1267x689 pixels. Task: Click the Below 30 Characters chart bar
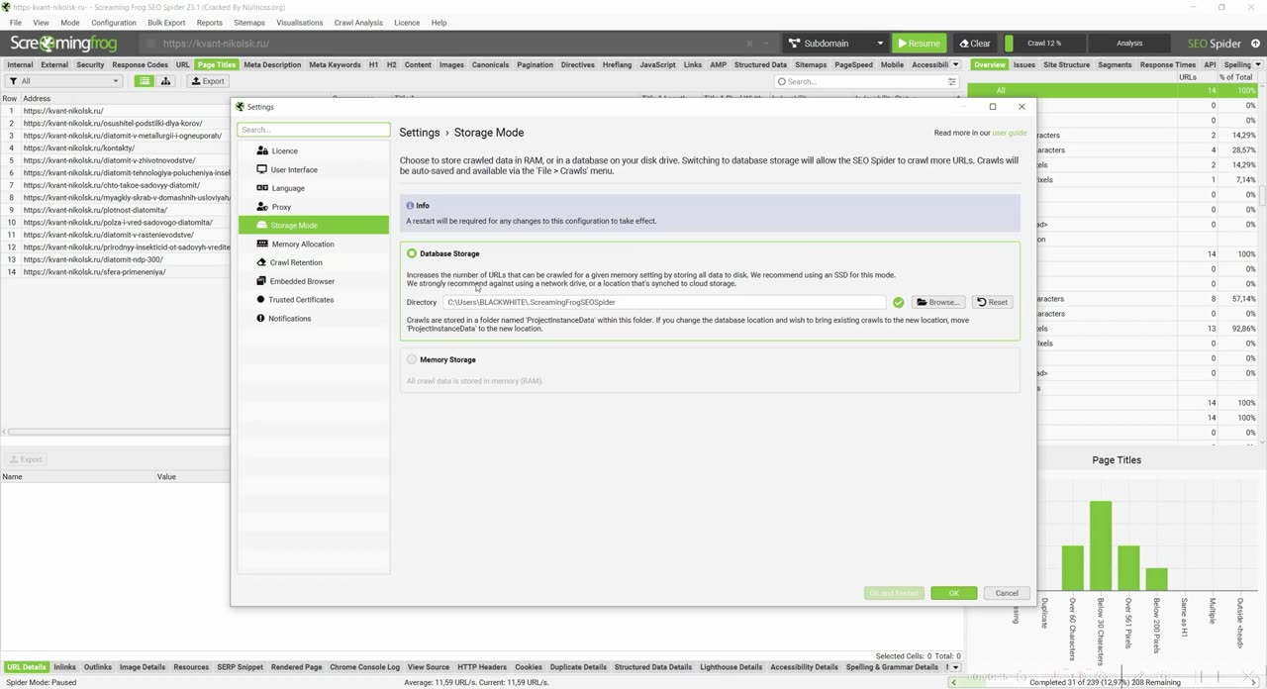[x=1101, y=545]
